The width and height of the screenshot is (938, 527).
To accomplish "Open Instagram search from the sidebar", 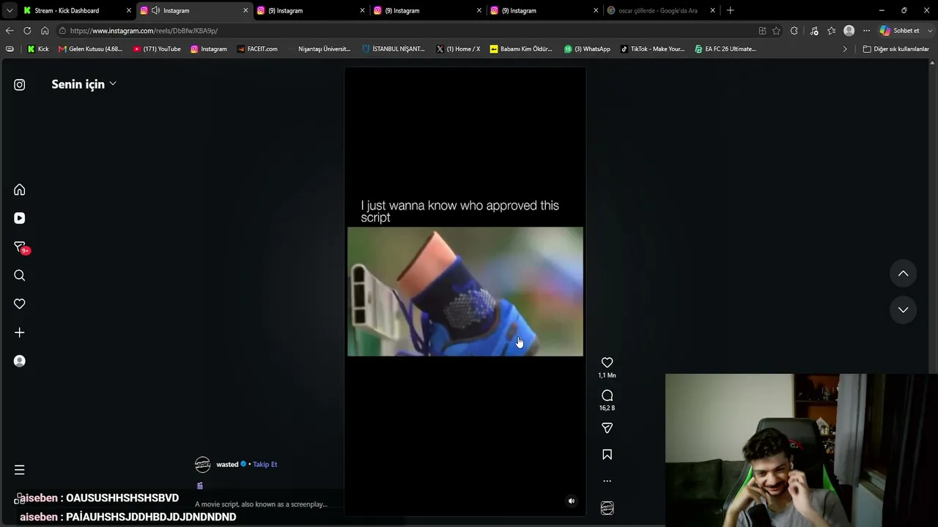I will [20, 275].
